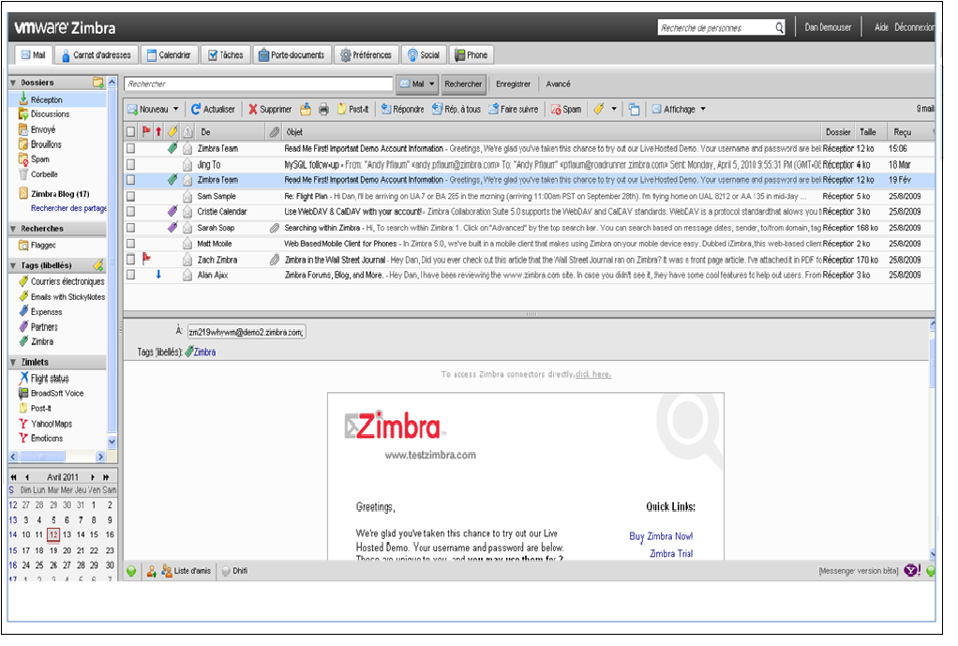This screenshot has height=646, width=958.
Task: Click the Aide help link
Action: (x=881, y=27)
